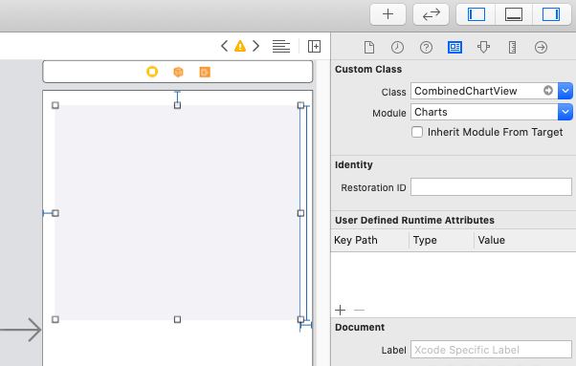This screenshot has height=366, width=576.
Task: Click the bottom-left resize handle
Action: [x=55, y=319]
